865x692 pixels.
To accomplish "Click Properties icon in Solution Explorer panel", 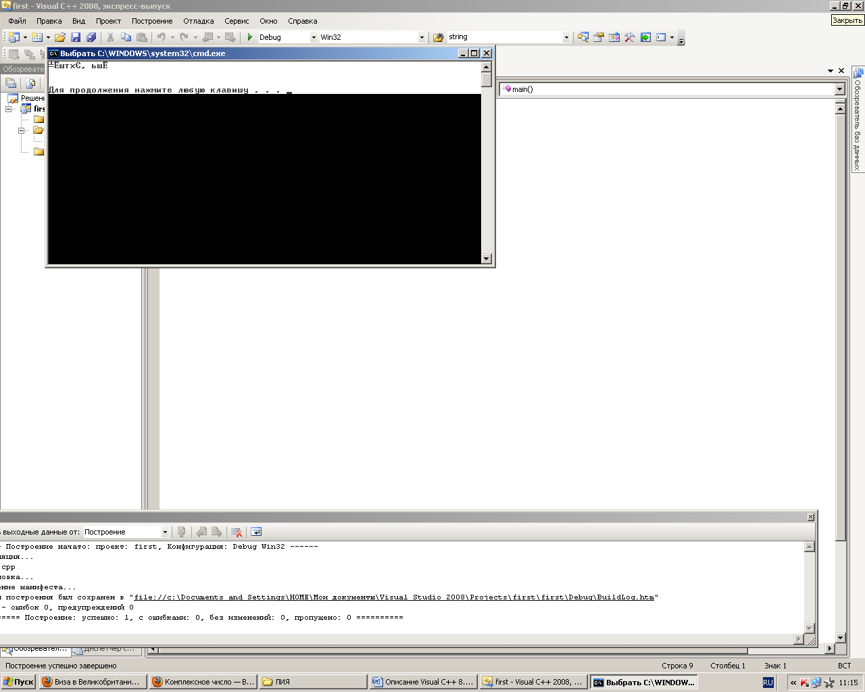I will click(11, 83).
